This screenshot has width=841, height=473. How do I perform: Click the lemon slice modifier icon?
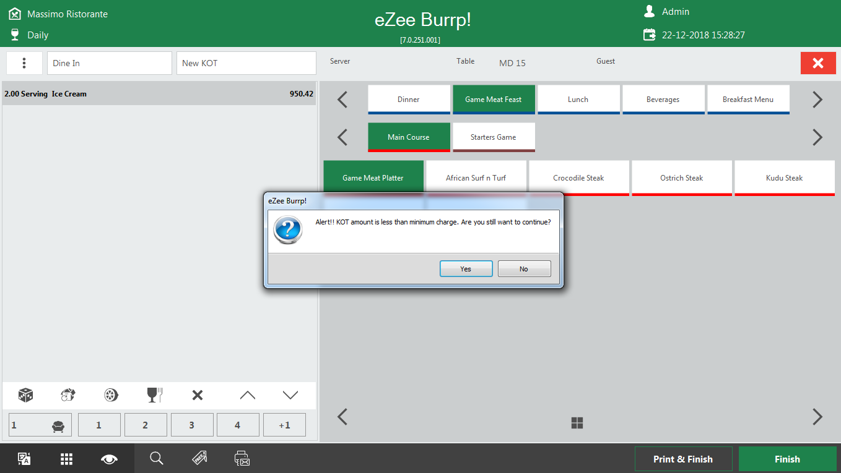tap(111, 395)
